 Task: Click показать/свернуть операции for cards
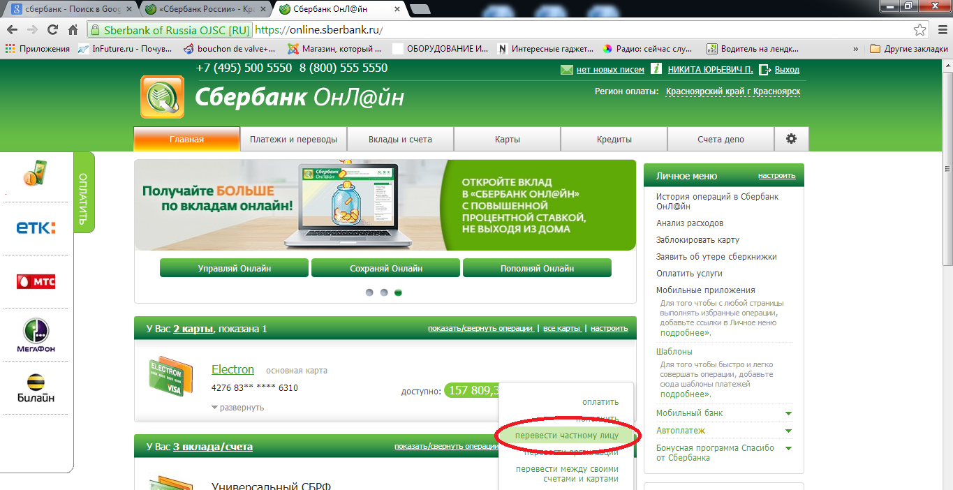[481, 328]
